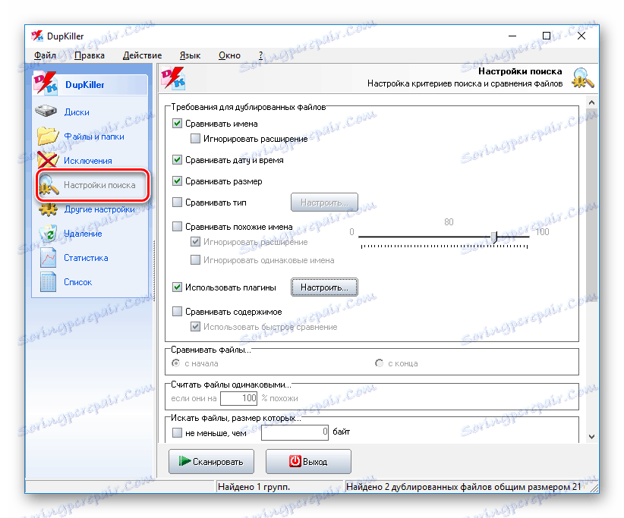The height and width of the screenshot is (518, 624).
Task: Check the не меньше, чем size checkbox
Action: pyautogui.click(x=177, y=432)
